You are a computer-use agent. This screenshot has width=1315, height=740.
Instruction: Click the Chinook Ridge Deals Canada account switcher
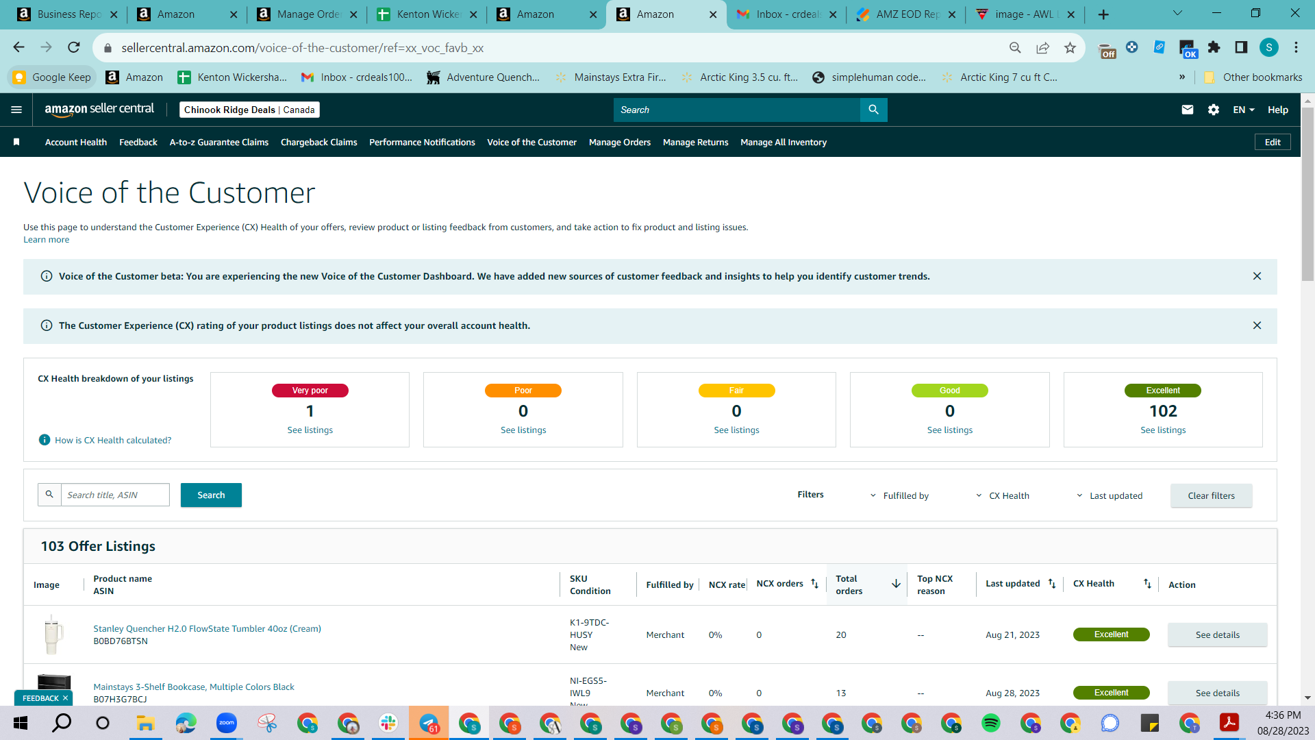point(249,110)
